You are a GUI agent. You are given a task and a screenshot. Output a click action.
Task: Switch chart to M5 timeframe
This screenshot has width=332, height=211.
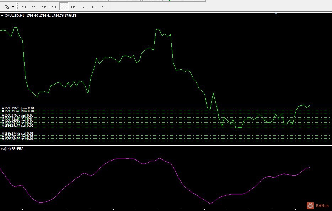[34, 7]
